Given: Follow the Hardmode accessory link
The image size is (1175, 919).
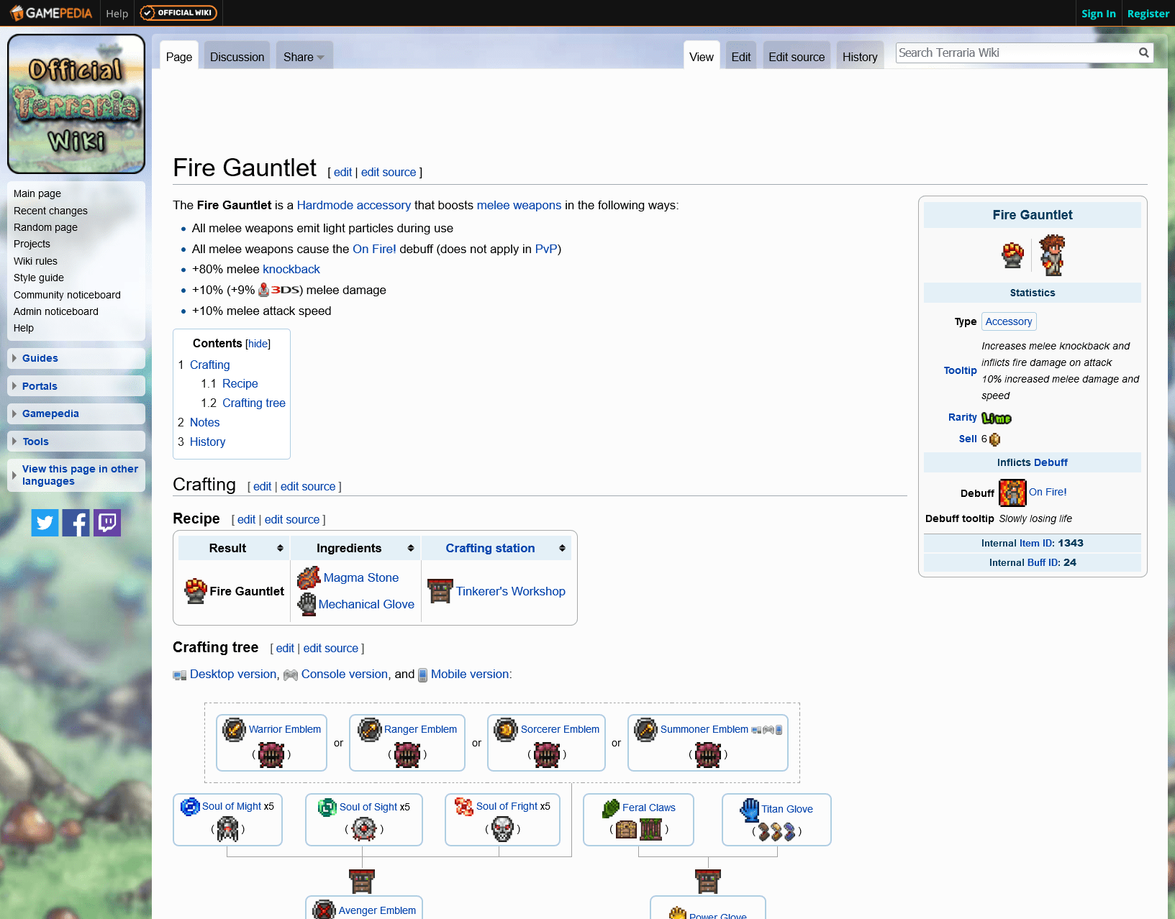Looking at the screenshot, I should (353, 205).
